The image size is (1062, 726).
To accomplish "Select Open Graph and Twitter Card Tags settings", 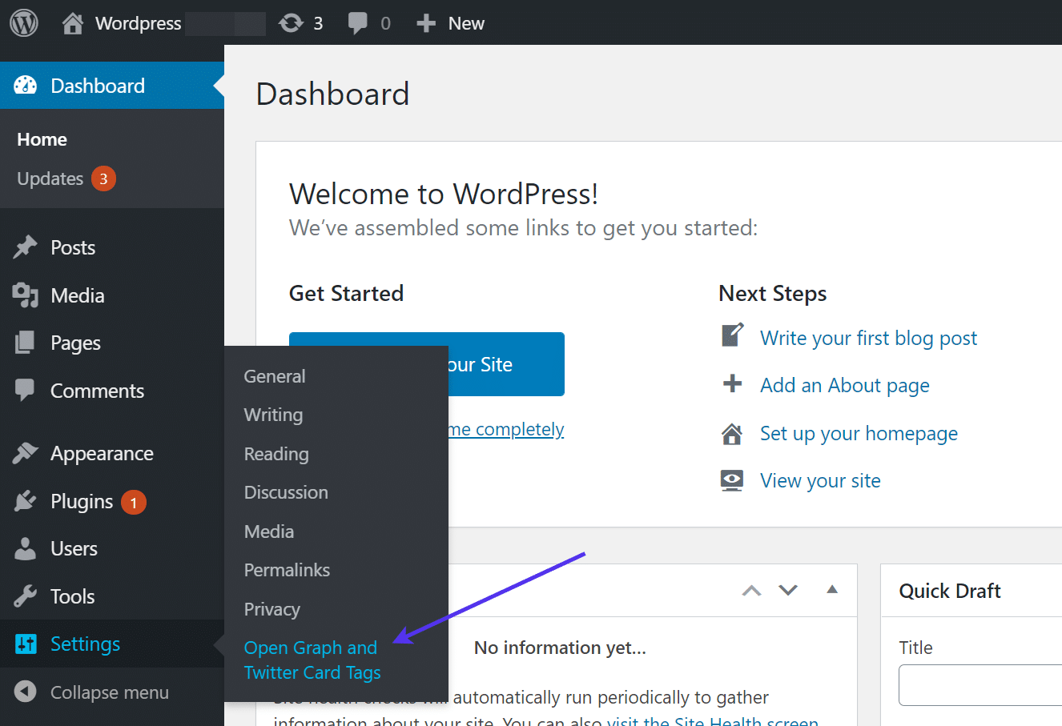I will [x=311, y=660].
